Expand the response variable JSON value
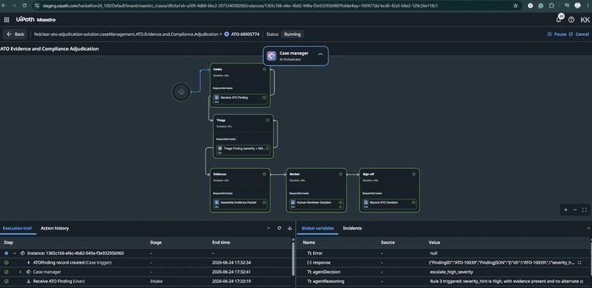Image resolution: width=592 pixels, height=288 pixels. pos(580,262)
